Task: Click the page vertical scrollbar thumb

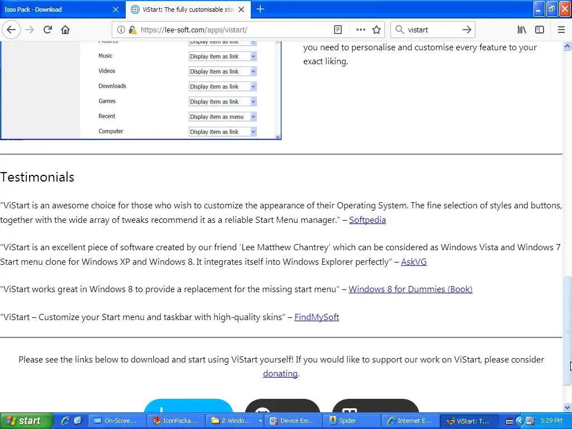Action: coord(568,331)
